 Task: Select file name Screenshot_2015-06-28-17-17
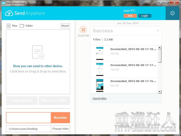coord(133,65)
